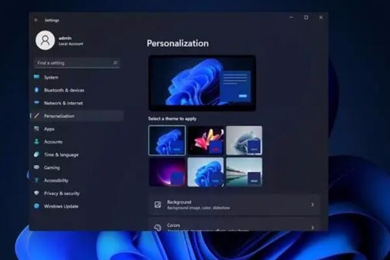390x260 pixels.
Task: Click the Colors palette icon
Action: [158, 227]
